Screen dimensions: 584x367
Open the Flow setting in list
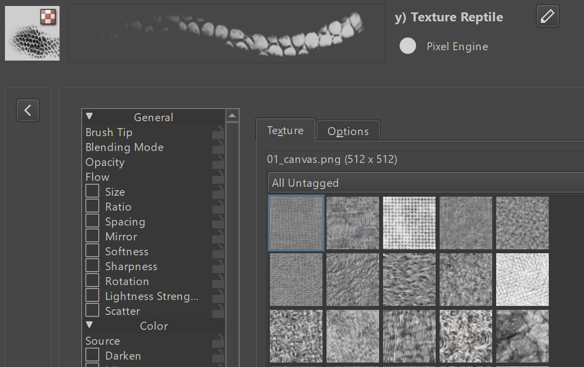97,177
